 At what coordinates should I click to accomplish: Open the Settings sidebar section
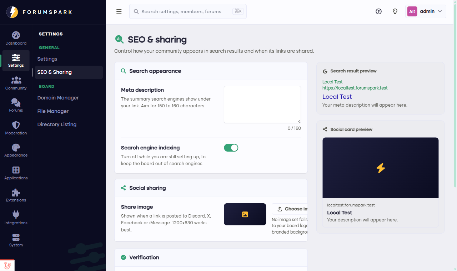pos(16,61)
